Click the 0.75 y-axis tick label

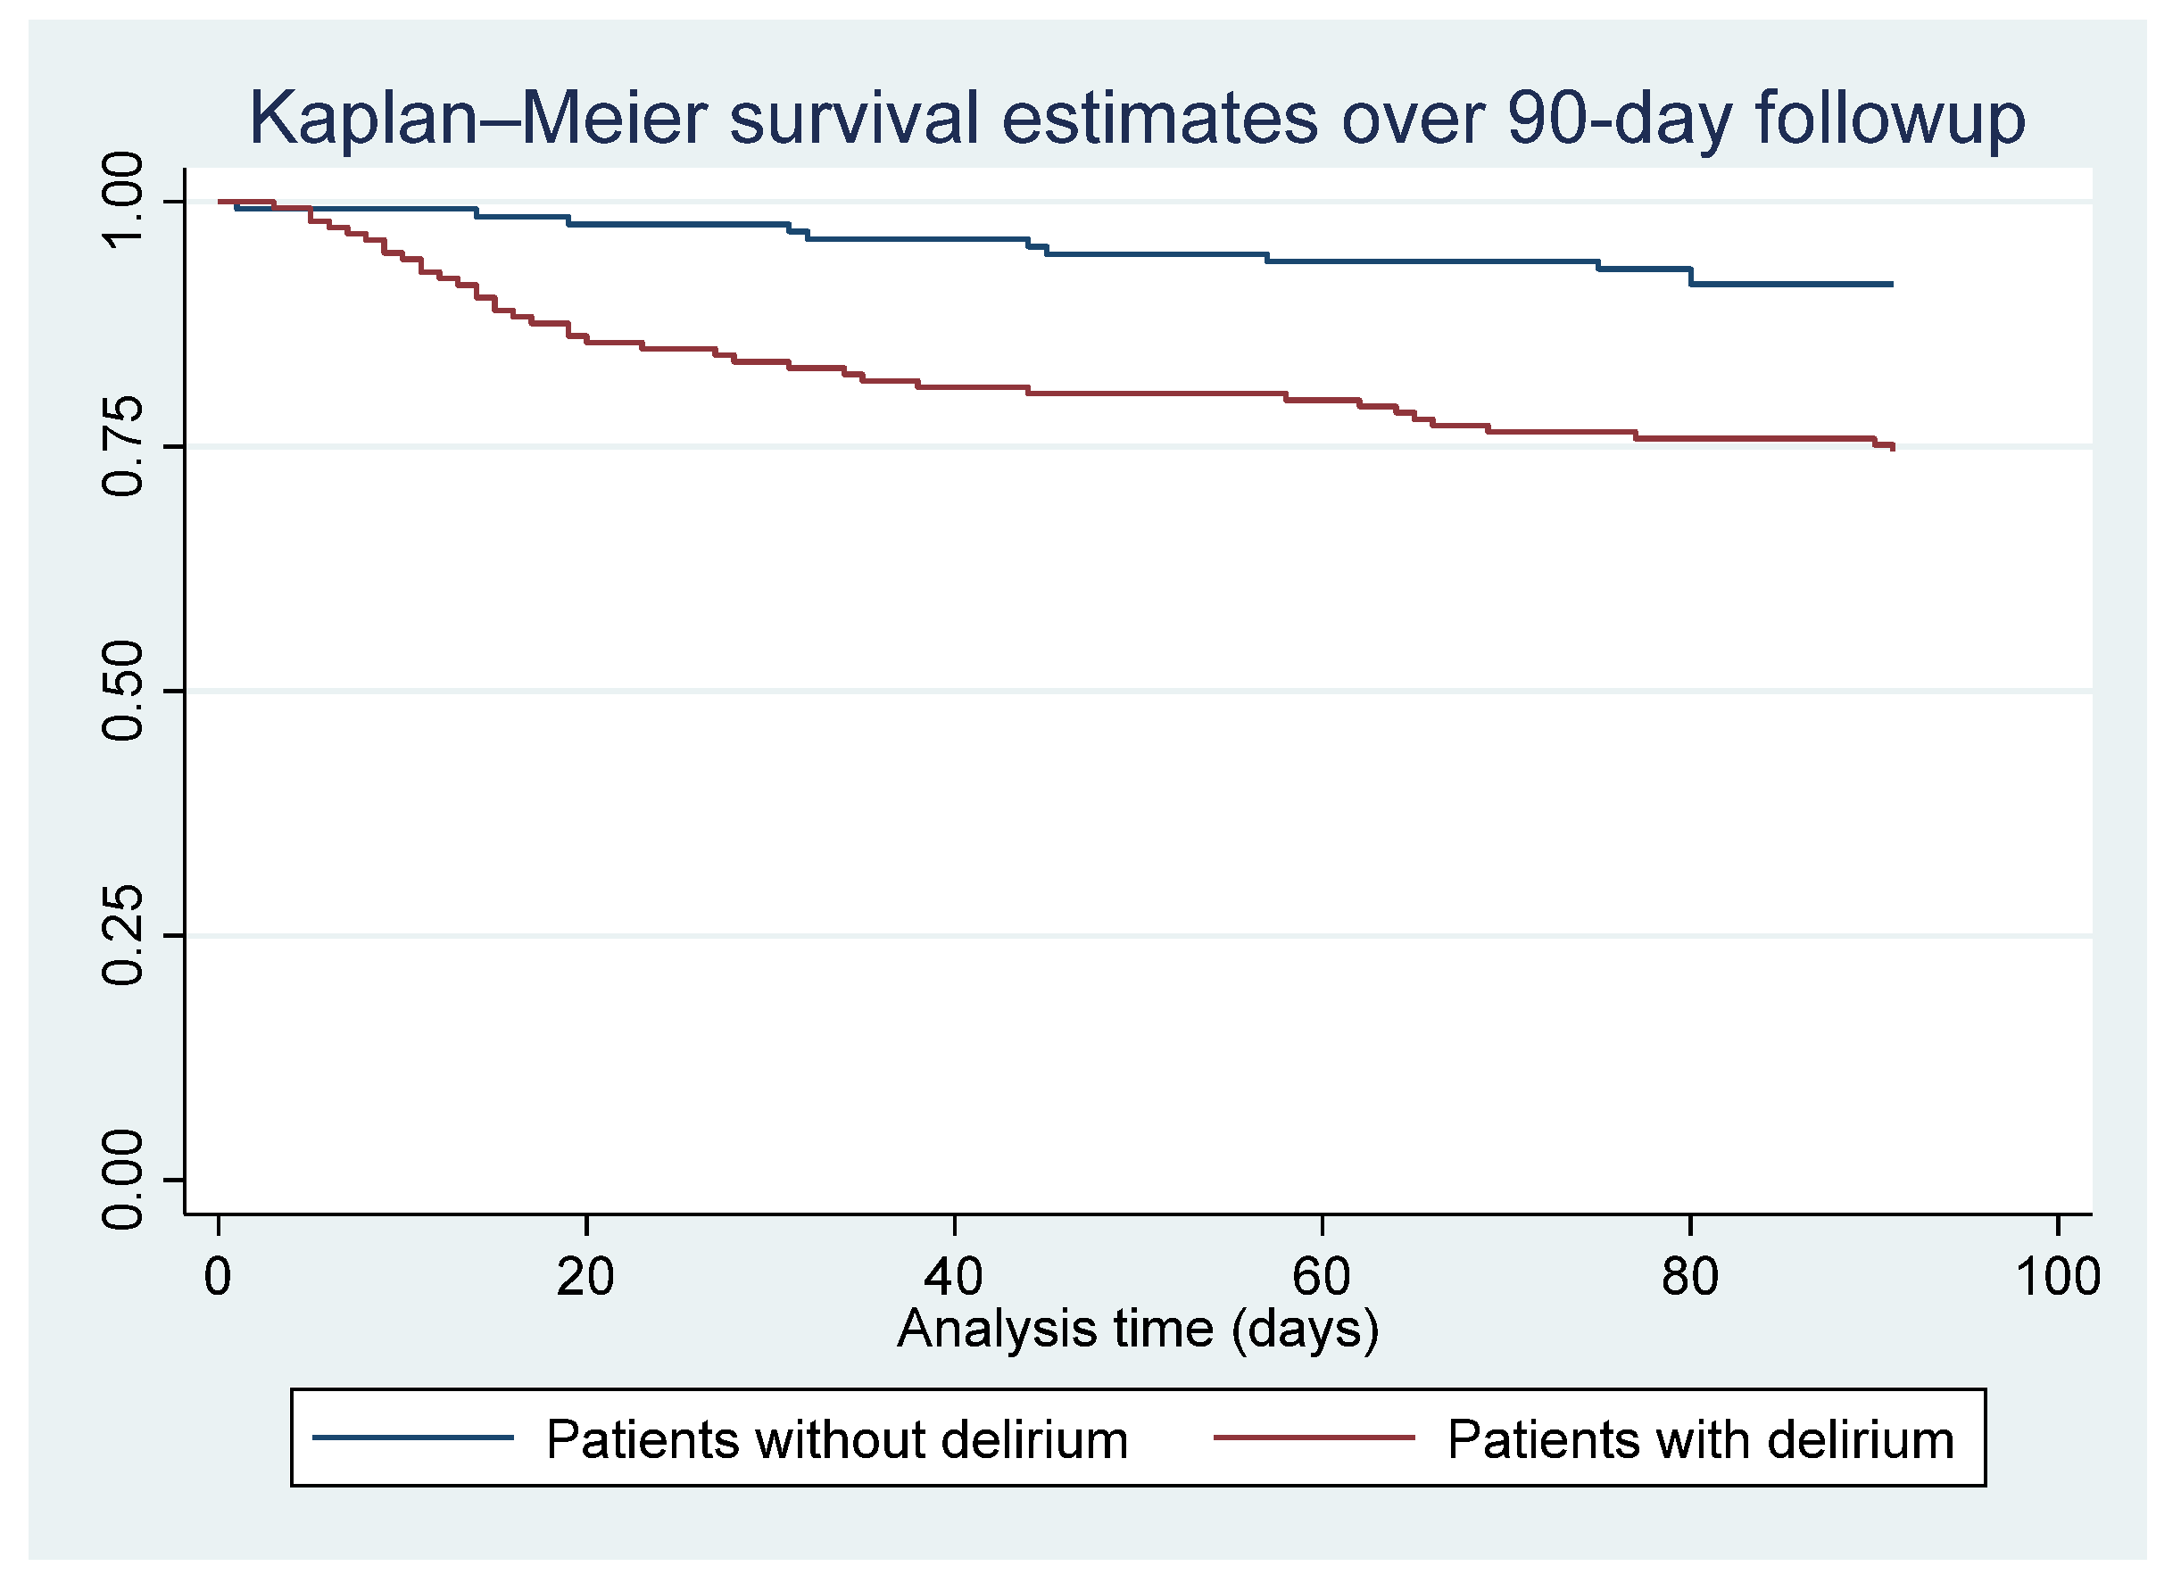[x=122, y=446]
